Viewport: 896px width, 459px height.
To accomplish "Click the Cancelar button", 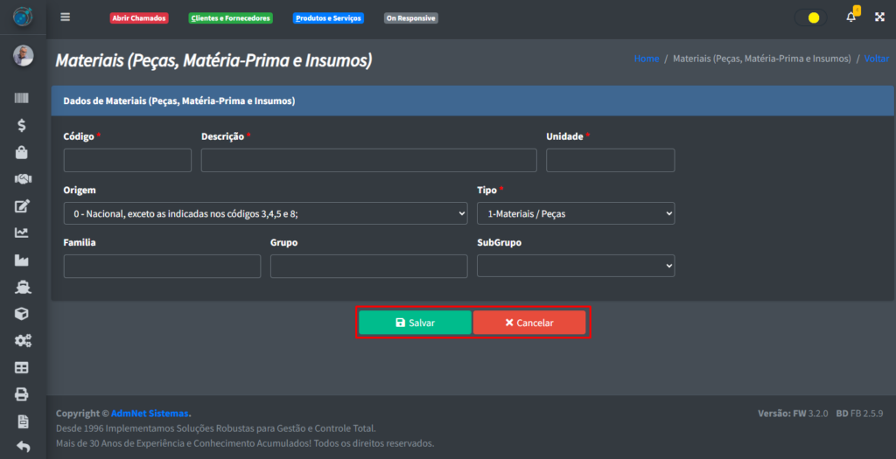I will [x=529, y=323].
